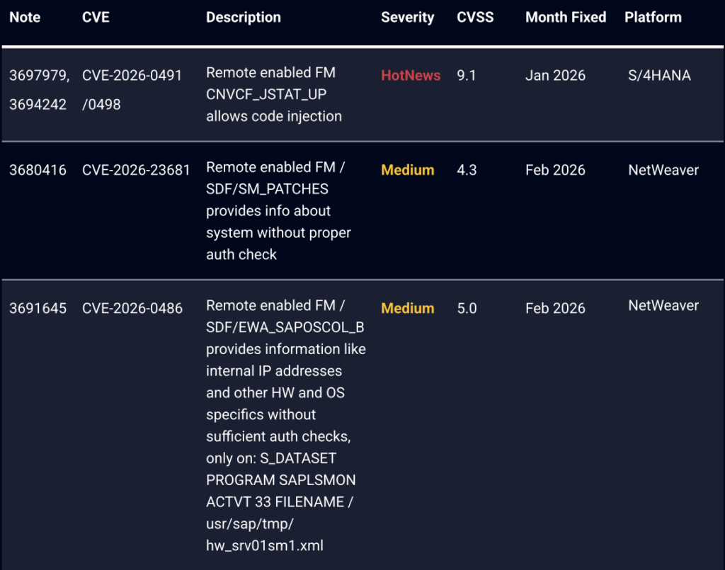The image size is (725, 570).
Task: Click the CNVCF_JSTAT_UP code injection description
Action: pos(274,94)
